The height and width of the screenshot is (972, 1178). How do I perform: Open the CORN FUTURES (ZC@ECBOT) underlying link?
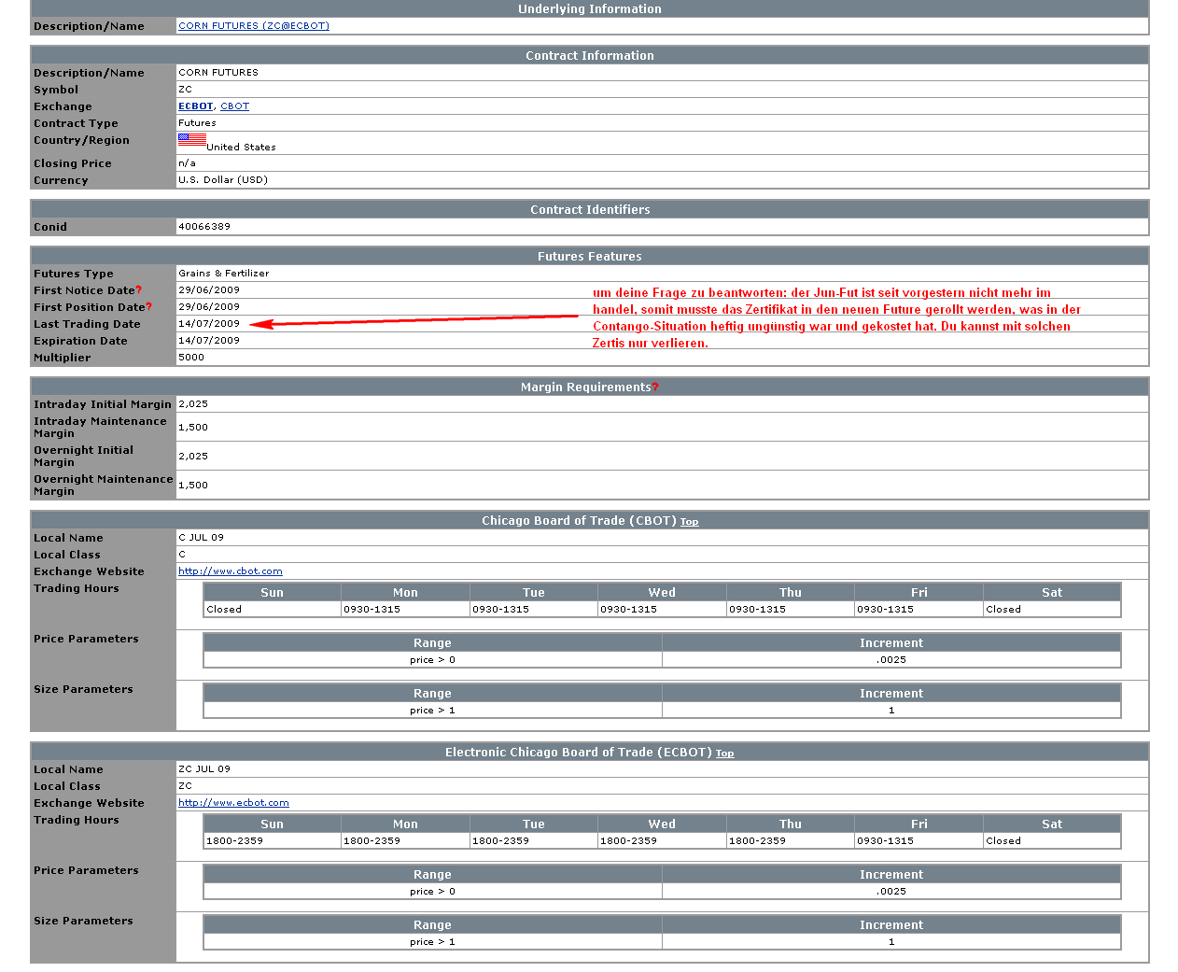(x=254, y=26)
